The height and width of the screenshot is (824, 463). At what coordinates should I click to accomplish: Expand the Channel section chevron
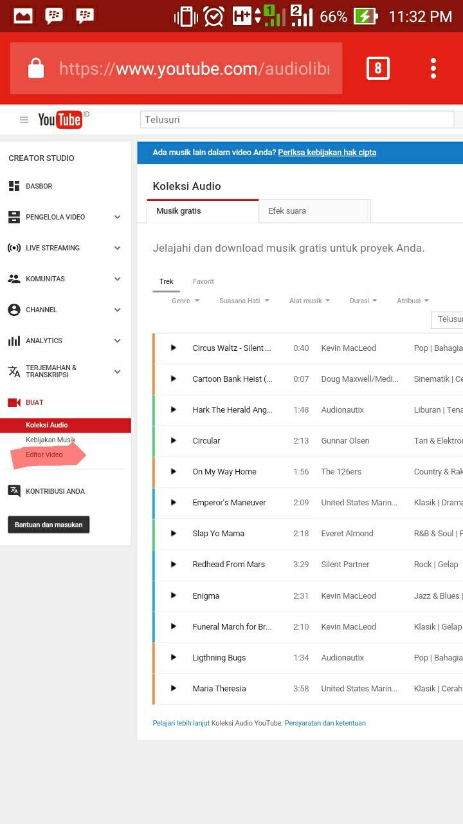(x=117, y=310)
